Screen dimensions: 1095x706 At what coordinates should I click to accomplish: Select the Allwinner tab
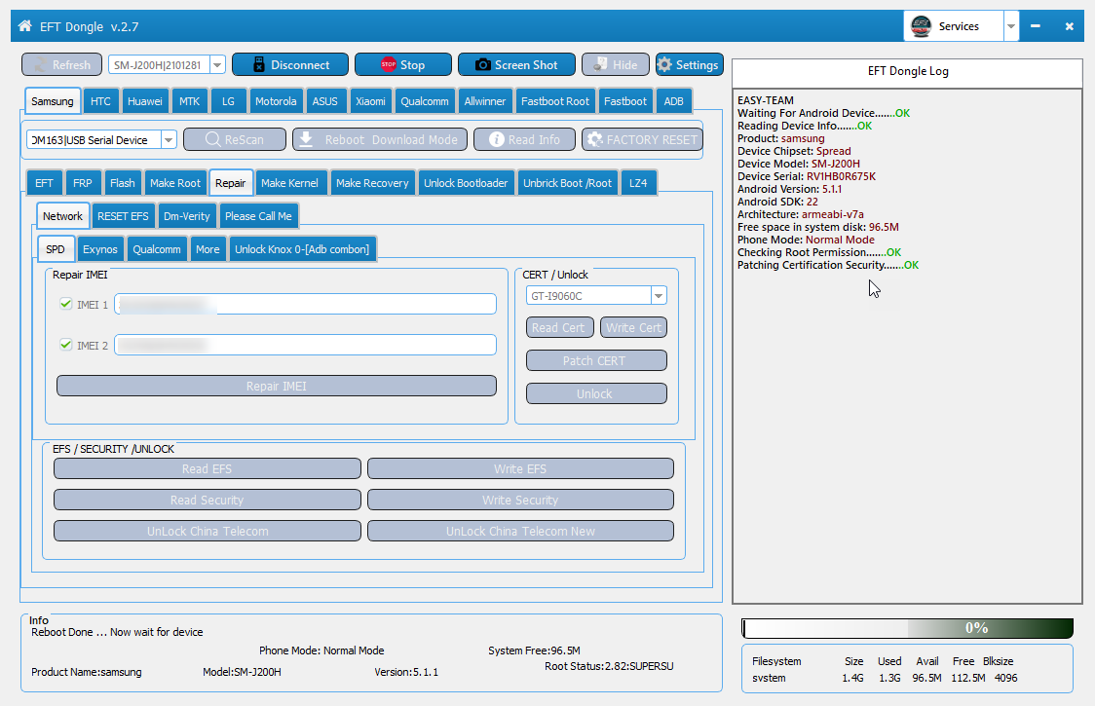point(484,101)
